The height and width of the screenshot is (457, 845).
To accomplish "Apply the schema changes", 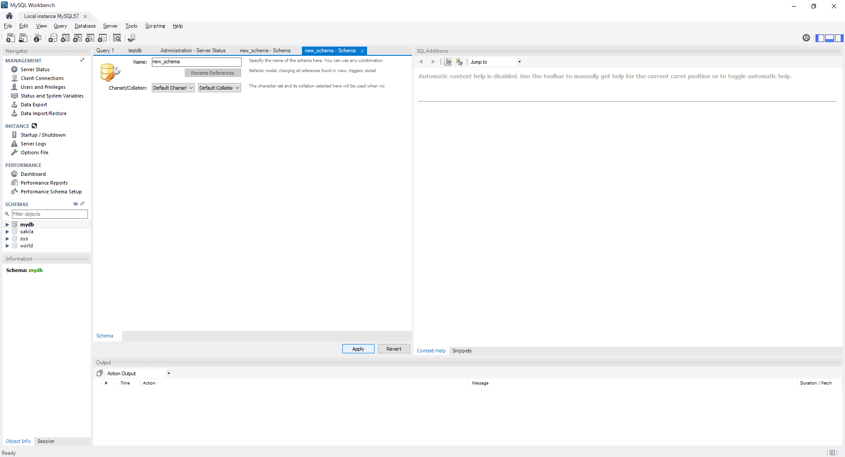I will pos(358,349).
